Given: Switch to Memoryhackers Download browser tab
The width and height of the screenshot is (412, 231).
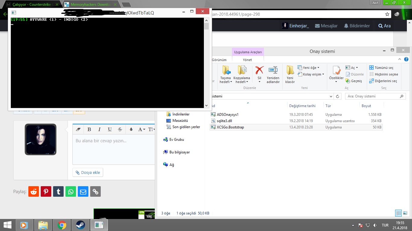Looking at the screenshot, I should tap(90, 5).
